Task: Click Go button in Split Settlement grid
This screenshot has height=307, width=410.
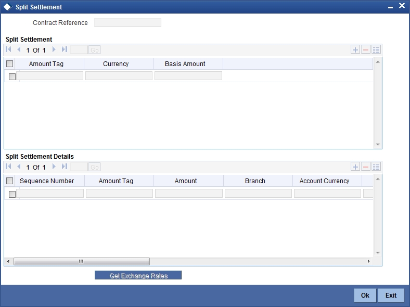Action: (94, 49)
